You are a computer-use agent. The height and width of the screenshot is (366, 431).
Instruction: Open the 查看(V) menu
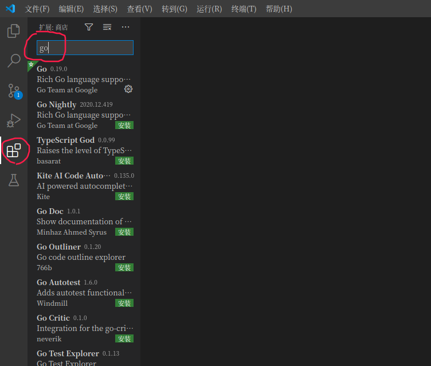[139, 9]
